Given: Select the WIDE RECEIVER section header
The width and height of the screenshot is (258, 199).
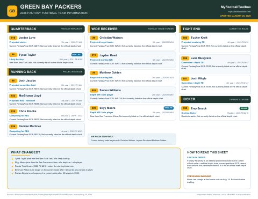Looking at the screenshot, I should click(132, 29).
